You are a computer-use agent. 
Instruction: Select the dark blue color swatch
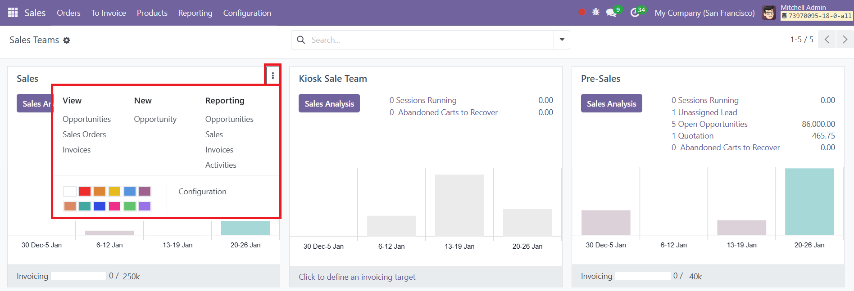[100, 206]
